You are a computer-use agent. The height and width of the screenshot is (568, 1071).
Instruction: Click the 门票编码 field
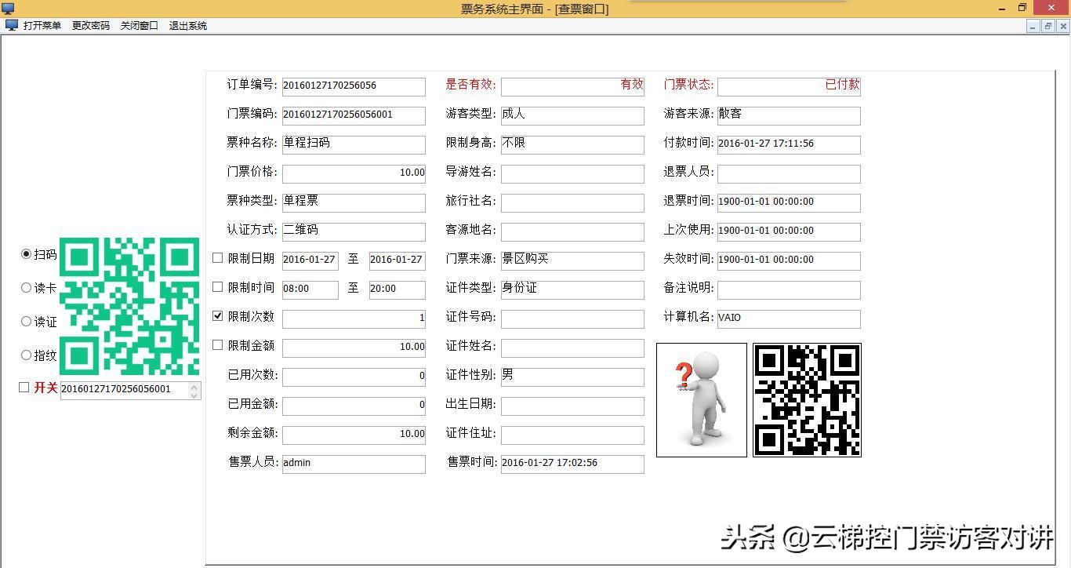click(x=354, y=115)
